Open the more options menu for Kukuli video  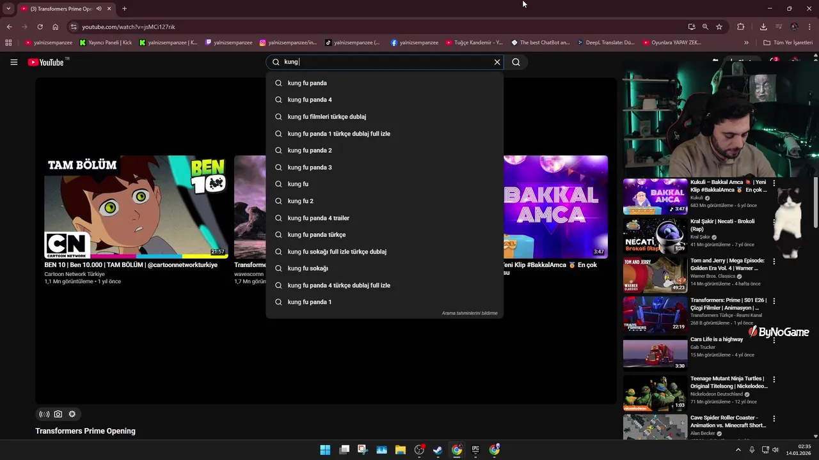[x=774, y=183]
